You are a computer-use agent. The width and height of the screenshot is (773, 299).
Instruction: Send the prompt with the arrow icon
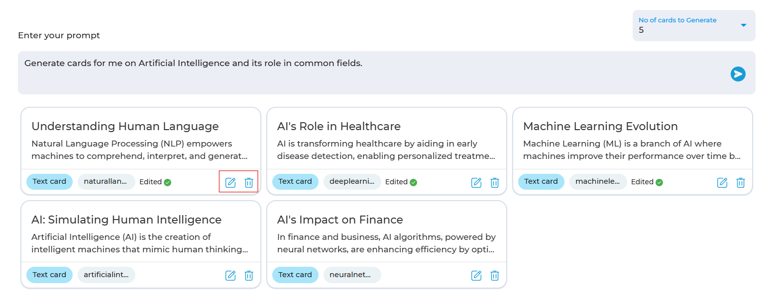738,74
